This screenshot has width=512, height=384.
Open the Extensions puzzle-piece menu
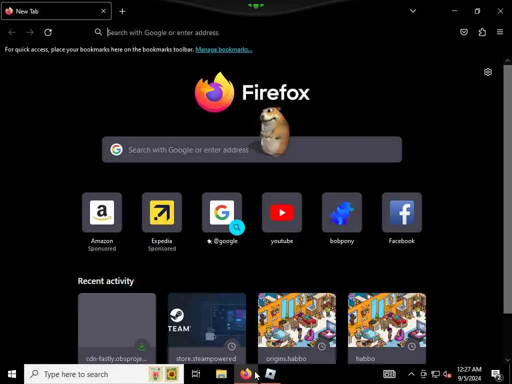(482, 32)
